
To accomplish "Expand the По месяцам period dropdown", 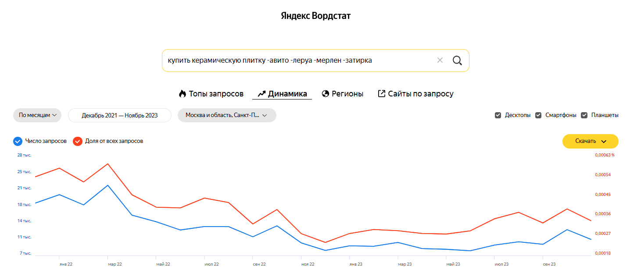I will pos(37,115).
